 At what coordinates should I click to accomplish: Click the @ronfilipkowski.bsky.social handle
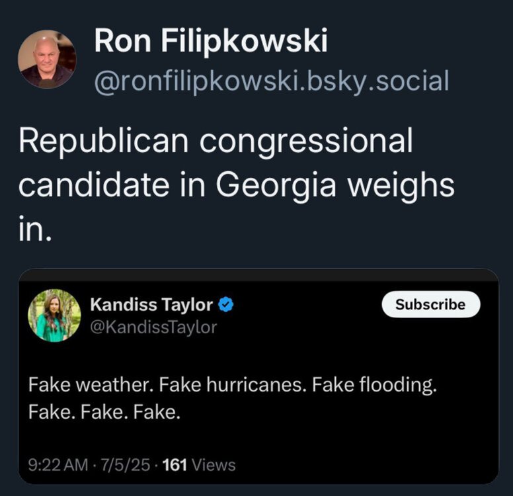(x=272, y=81)
